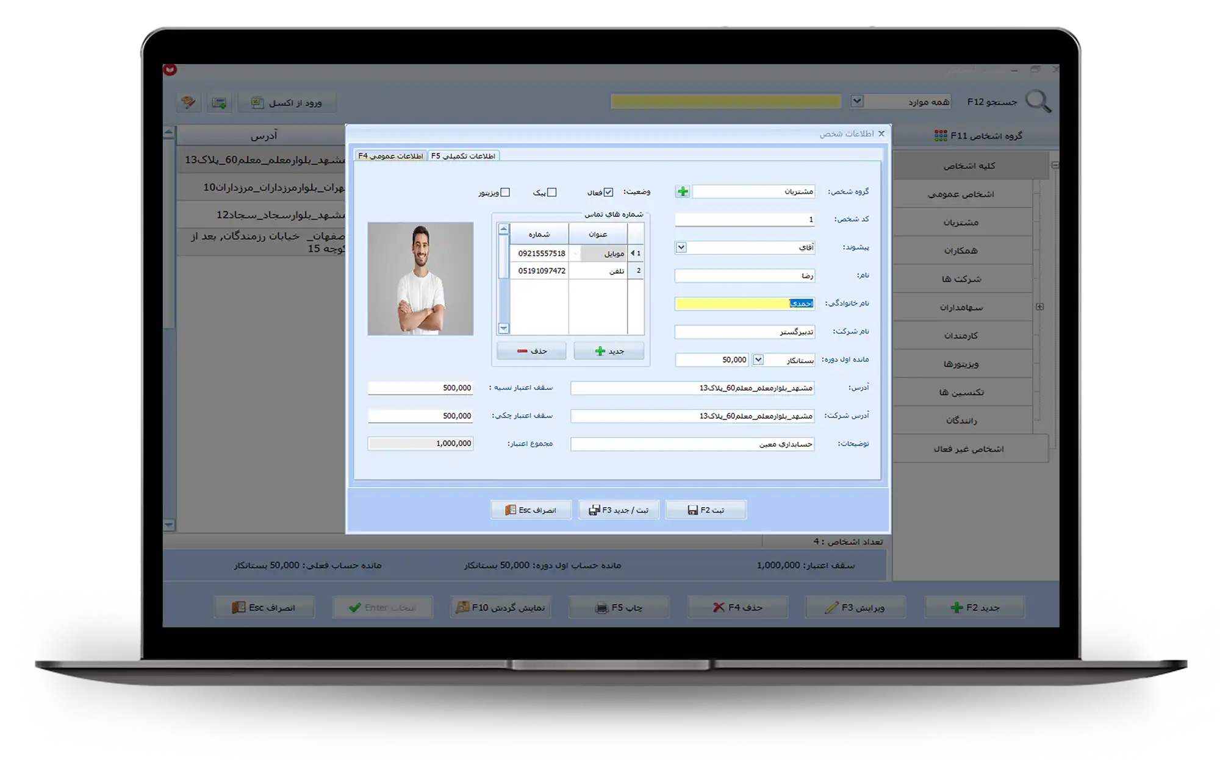Click the green plus beside person group field
Screen dimensions: 1220x760
pos(683,192)
